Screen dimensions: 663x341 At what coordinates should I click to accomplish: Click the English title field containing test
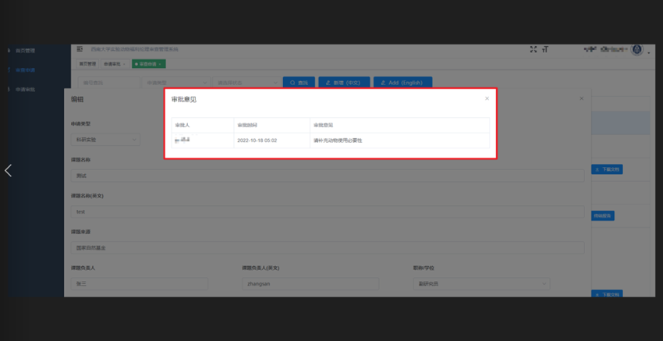(328, 211)
